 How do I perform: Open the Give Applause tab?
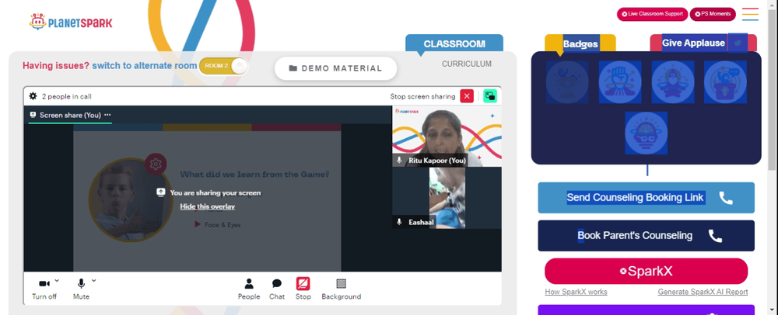703,43
